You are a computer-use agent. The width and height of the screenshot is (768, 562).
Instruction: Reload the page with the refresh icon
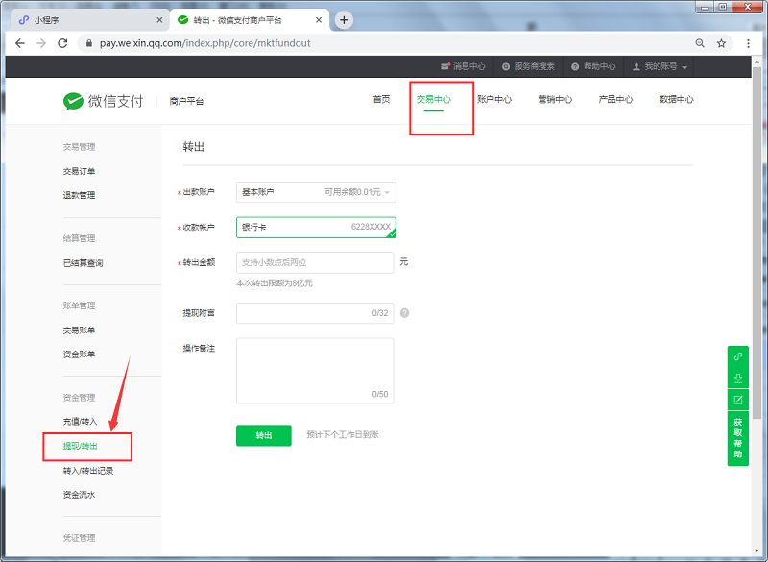tap(62, 43)
